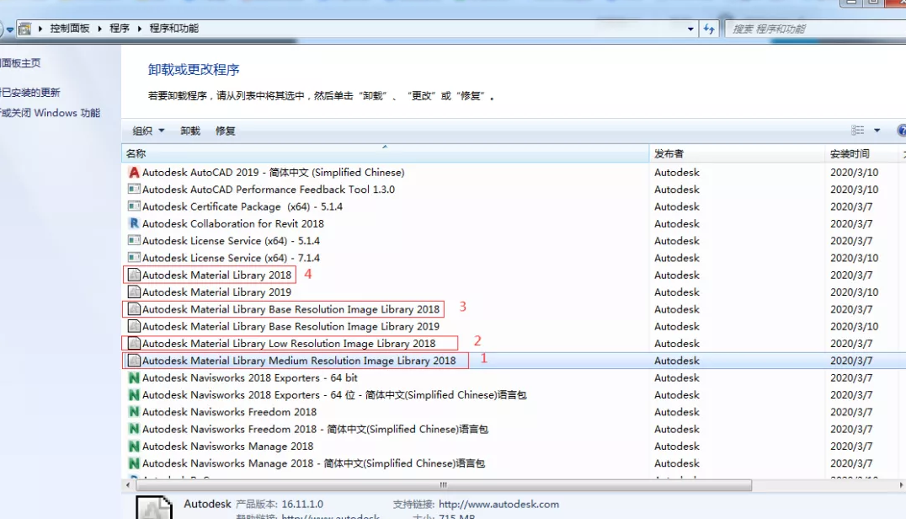
Task: Click the Navisworks Manage 2018 icon
Action: (x=134, y=447)
